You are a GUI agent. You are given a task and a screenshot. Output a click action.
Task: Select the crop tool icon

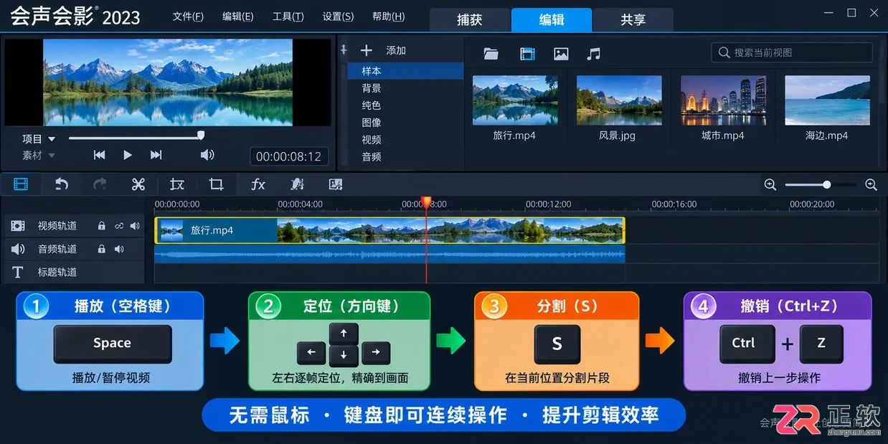pyautogui.click(x=216, y=184)
